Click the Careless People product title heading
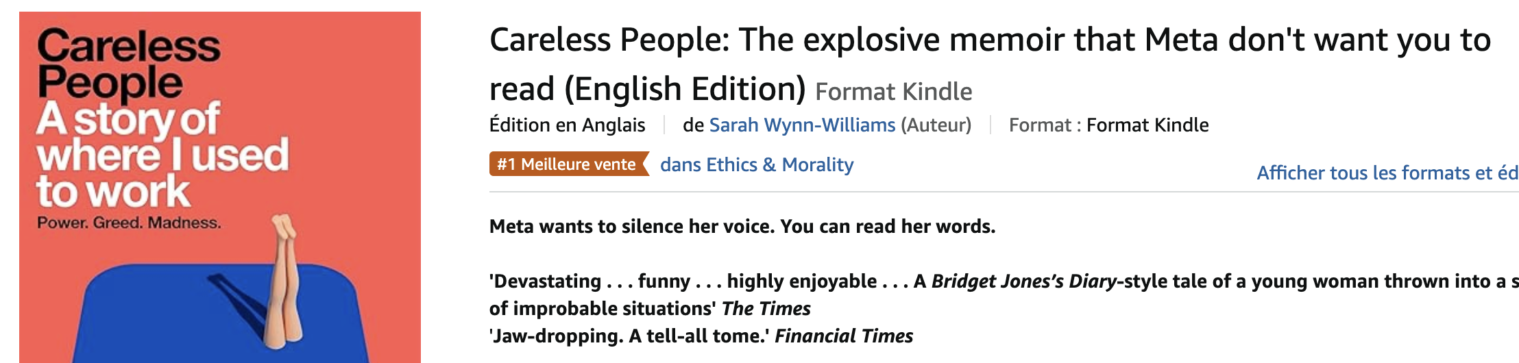Image resolution: width=1519 pixels, height=363 pixels. click(x=989, y=41)
